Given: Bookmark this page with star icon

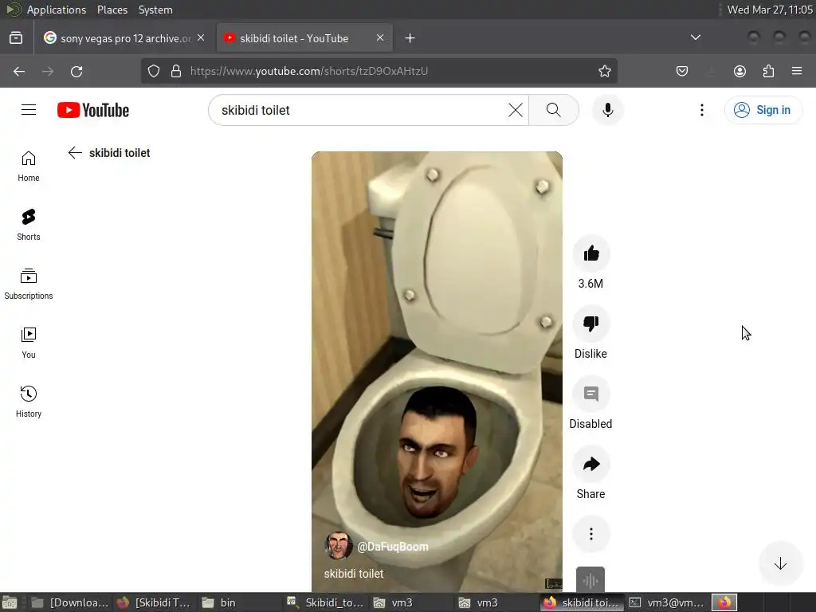Looking at the screenshot, I should pos(604,71).
